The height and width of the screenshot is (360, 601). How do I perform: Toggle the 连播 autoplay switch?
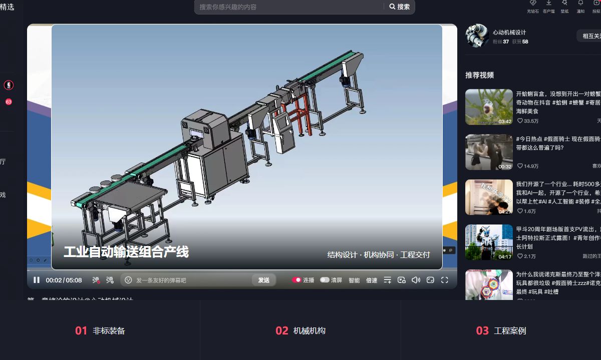[x=296, y=280]
